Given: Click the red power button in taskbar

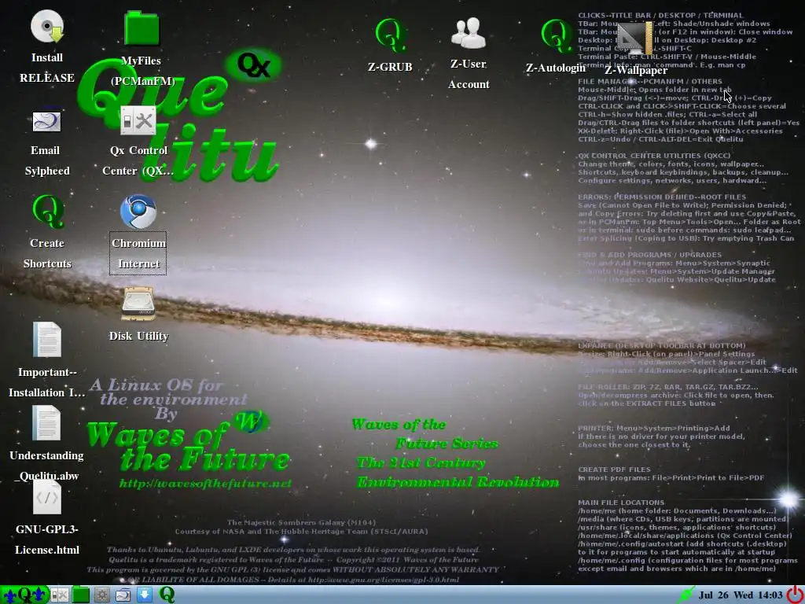Looking at the screenshot, I should [x=795, y=595].
